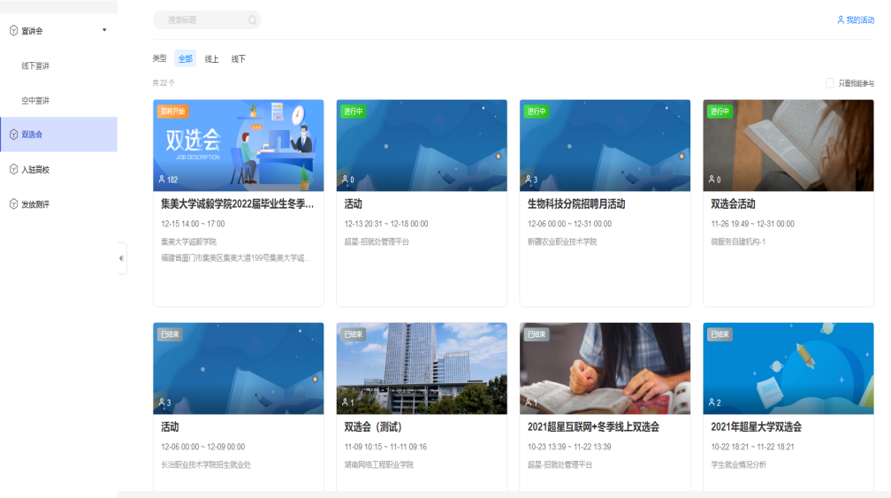891x498 pixels.
Task: Click the rocket illustration thumbnail
Action: 788,368
